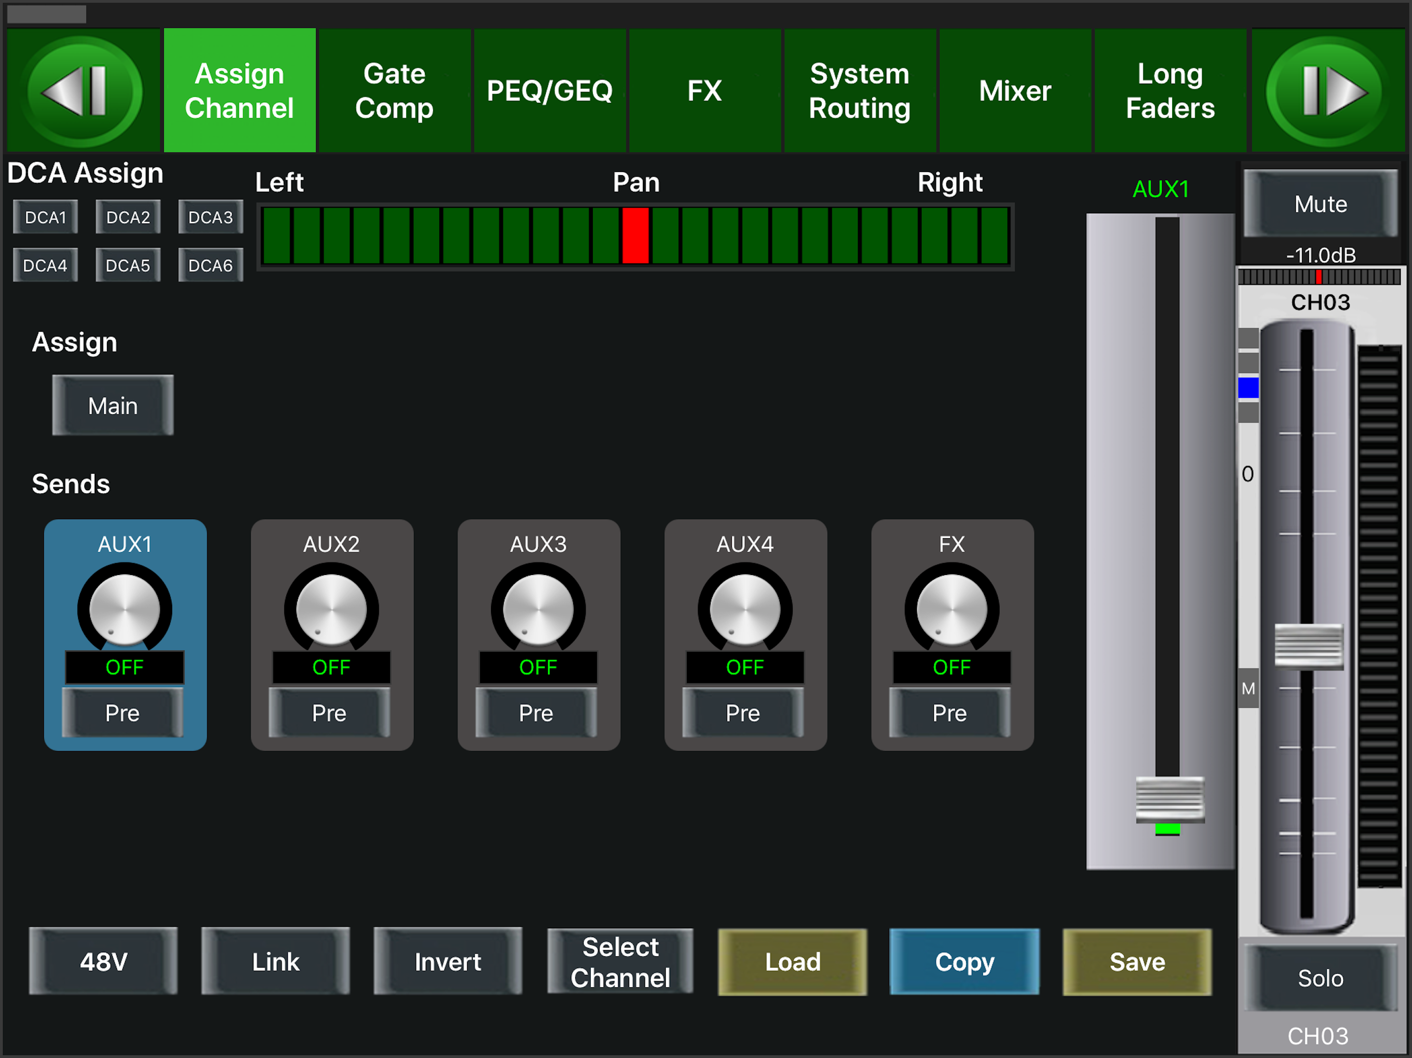Open Select Channel
This screenshot has width=1412, height=1058.
coord(620,961)
